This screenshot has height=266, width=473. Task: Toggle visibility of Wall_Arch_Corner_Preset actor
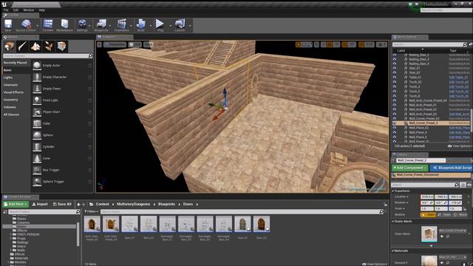pos(394,100)
